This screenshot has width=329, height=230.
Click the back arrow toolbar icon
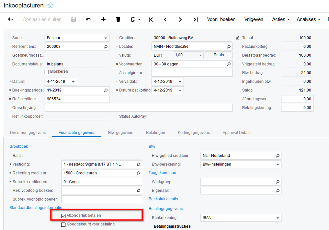point(11,19)
